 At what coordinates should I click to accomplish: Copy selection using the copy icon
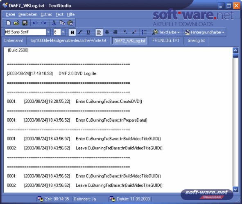click(x=62, y=23)
